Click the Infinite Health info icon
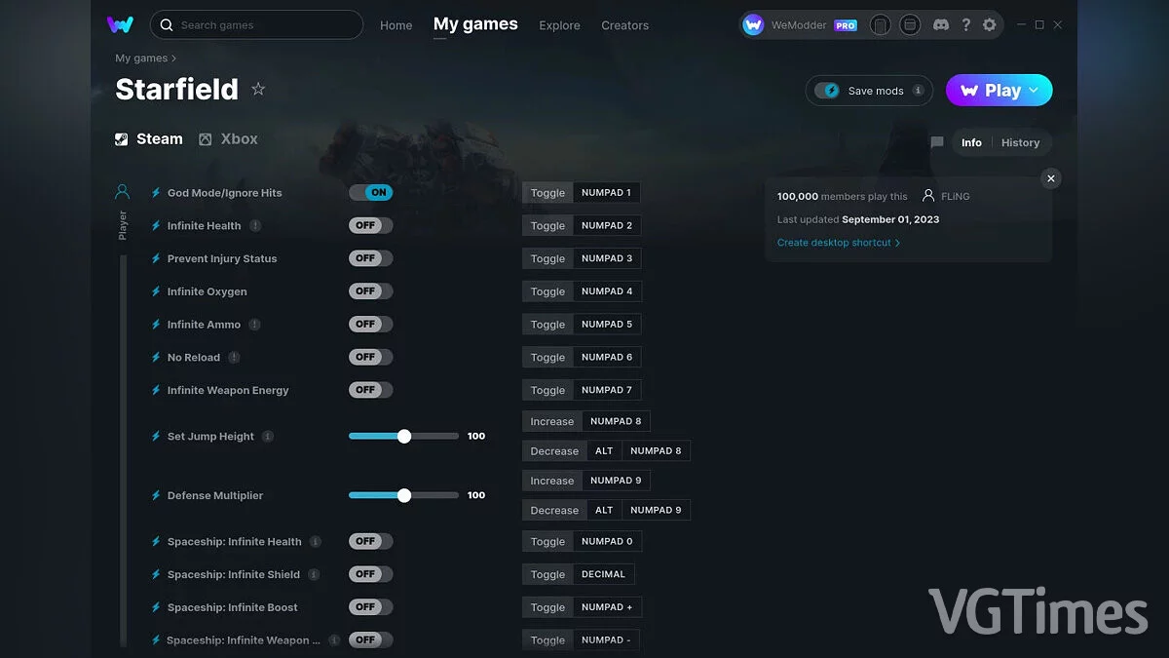This screenshot has width=1169, height=658. pyautogui.click(x=255, y=225)
